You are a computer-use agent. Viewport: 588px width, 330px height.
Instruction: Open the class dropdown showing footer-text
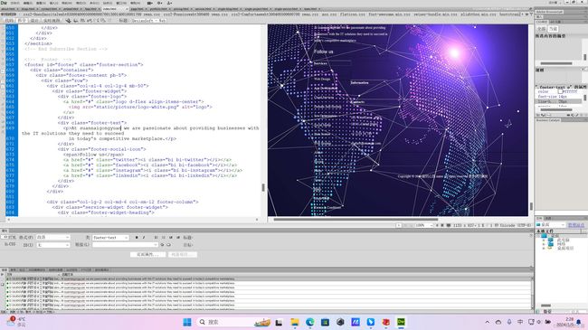[x=110, y=238]
